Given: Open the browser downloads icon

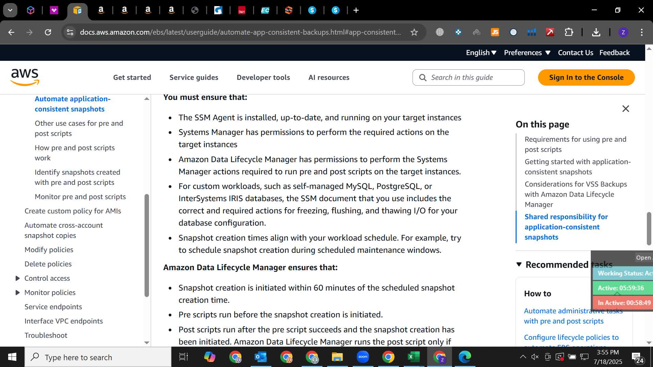Looking at the screenshot, I should click(x=596, y=32).
